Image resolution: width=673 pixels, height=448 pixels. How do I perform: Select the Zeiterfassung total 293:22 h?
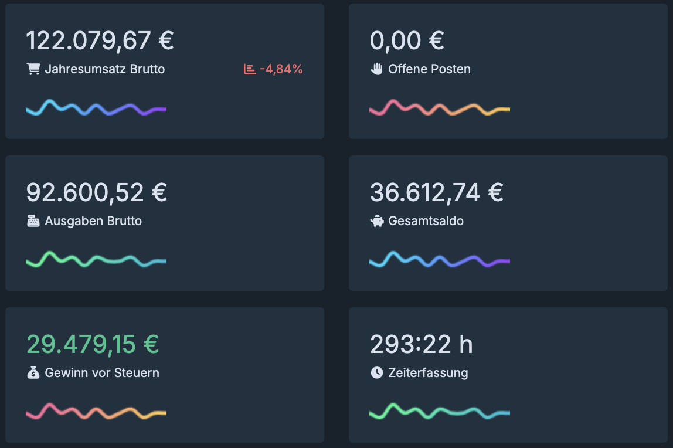[421, 345]
